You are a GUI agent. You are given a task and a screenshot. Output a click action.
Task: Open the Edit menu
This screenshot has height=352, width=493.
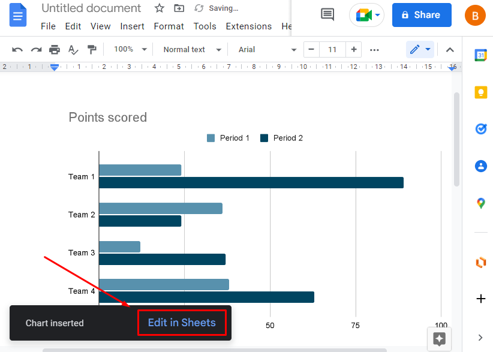73,26
